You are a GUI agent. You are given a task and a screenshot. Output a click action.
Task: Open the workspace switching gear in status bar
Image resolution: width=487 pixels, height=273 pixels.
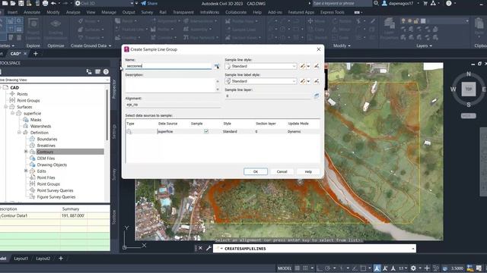[x=413, y=268]
